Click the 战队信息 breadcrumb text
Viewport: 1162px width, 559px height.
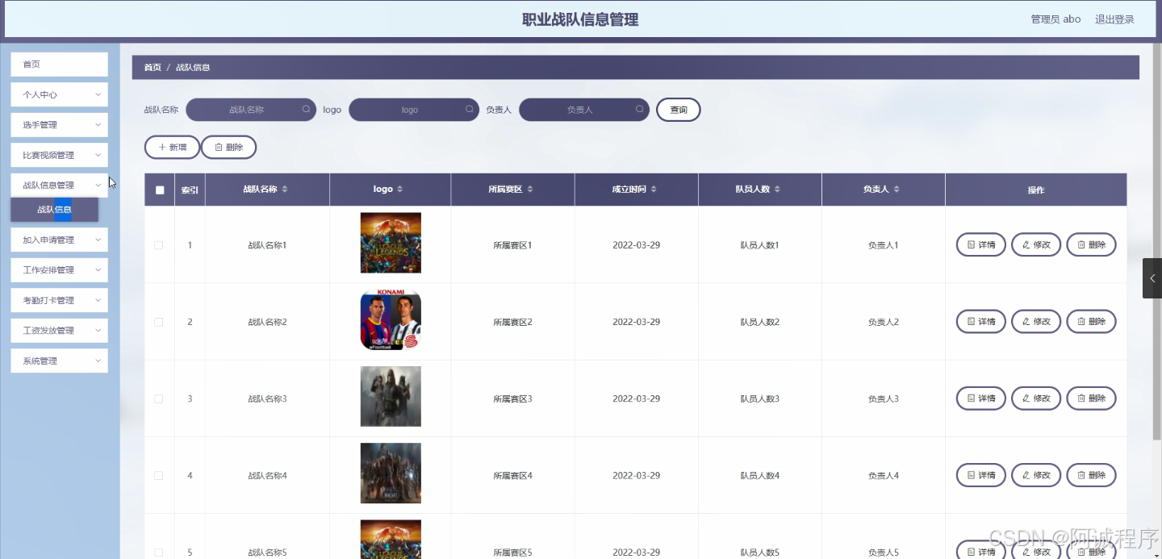click(x=193, y=68)
